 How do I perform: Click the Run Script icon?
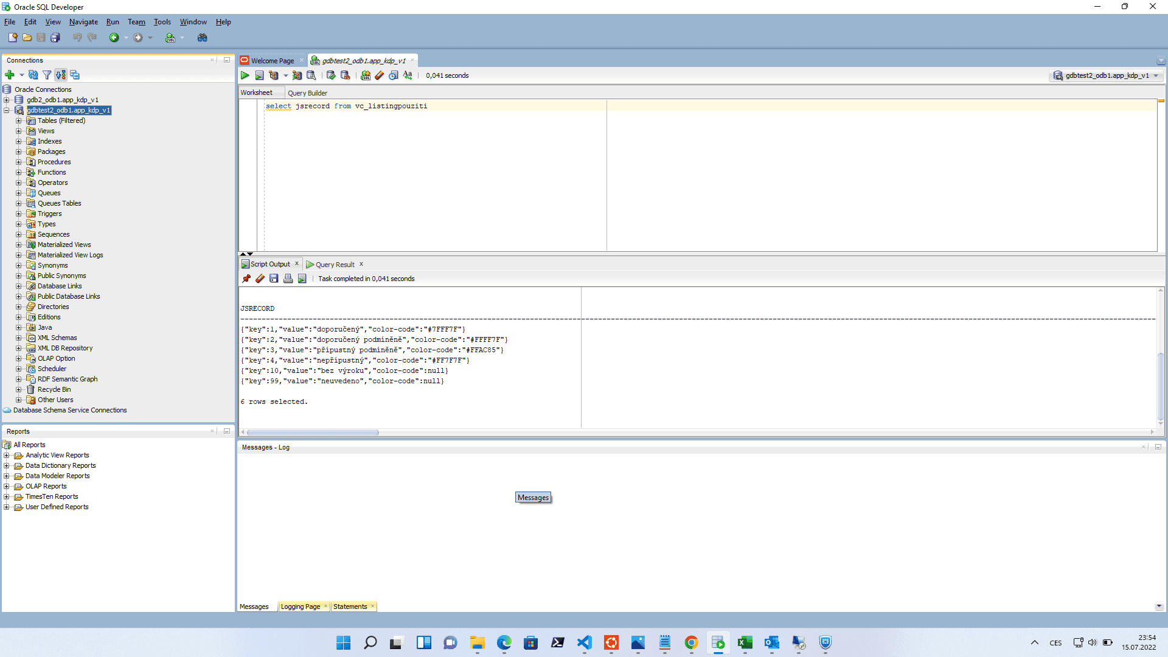tap(259, 75)
